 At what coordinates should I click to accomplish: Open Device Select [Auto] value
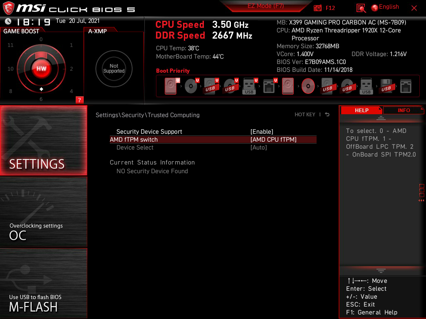259,147
